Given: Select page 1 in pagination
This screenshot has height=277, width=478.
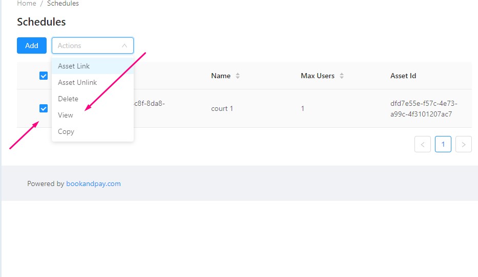Looking at the screenshot, I should [x=443, y=144].
